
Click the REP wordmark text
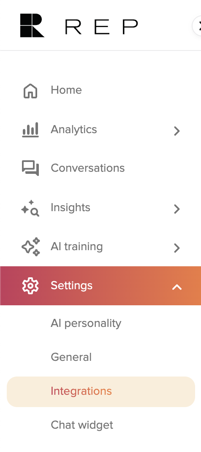[x=101, y=27]
